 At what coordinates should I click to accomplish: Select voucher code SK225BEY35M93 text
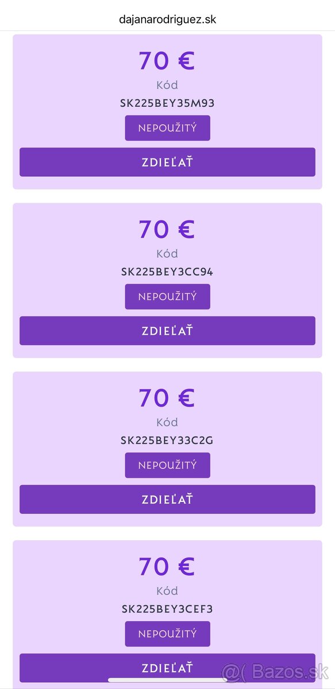tap(167, 103)
